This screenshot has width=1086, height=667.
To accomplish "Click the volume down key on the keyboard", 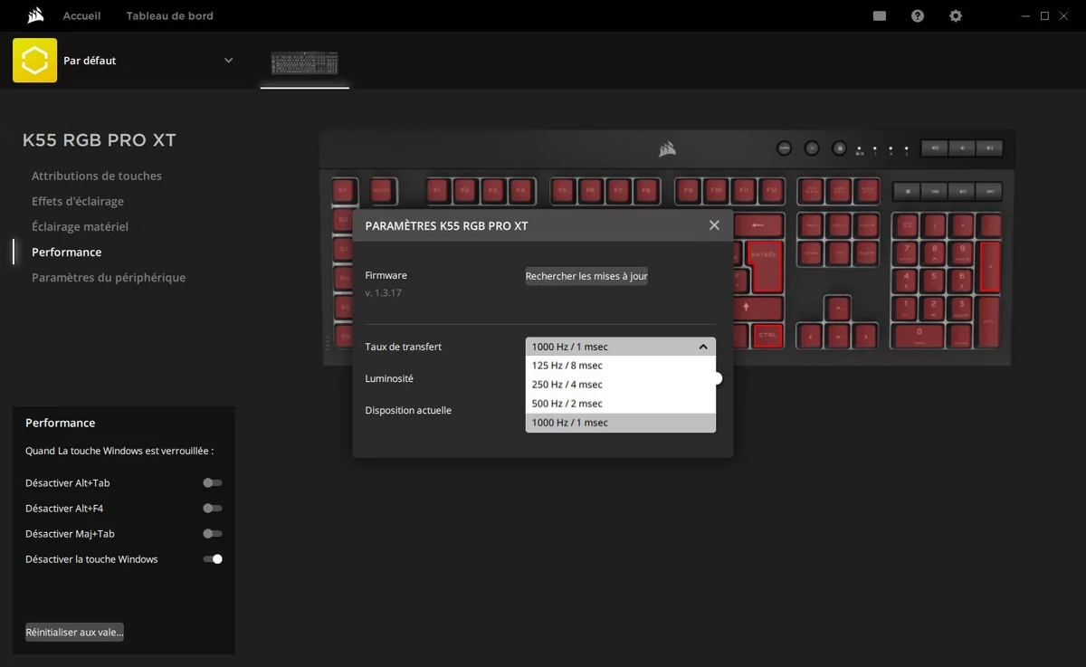I will [x=962, y=148].
